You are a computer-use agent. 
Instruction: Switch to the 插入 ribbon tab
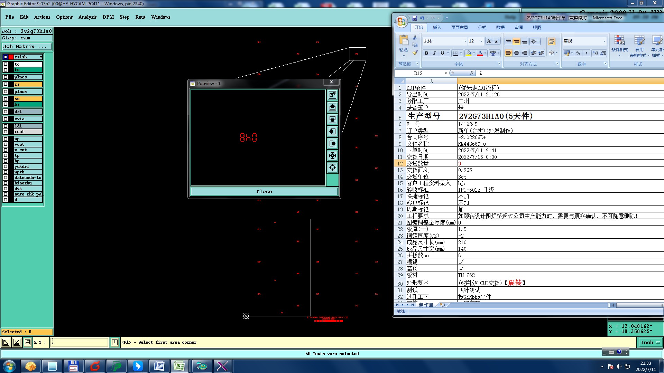(x=437, y=28)
